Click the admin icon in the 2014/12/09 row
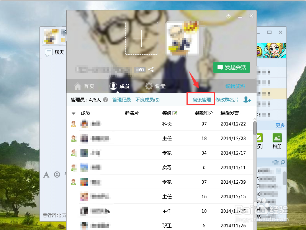 click(74, 182)
